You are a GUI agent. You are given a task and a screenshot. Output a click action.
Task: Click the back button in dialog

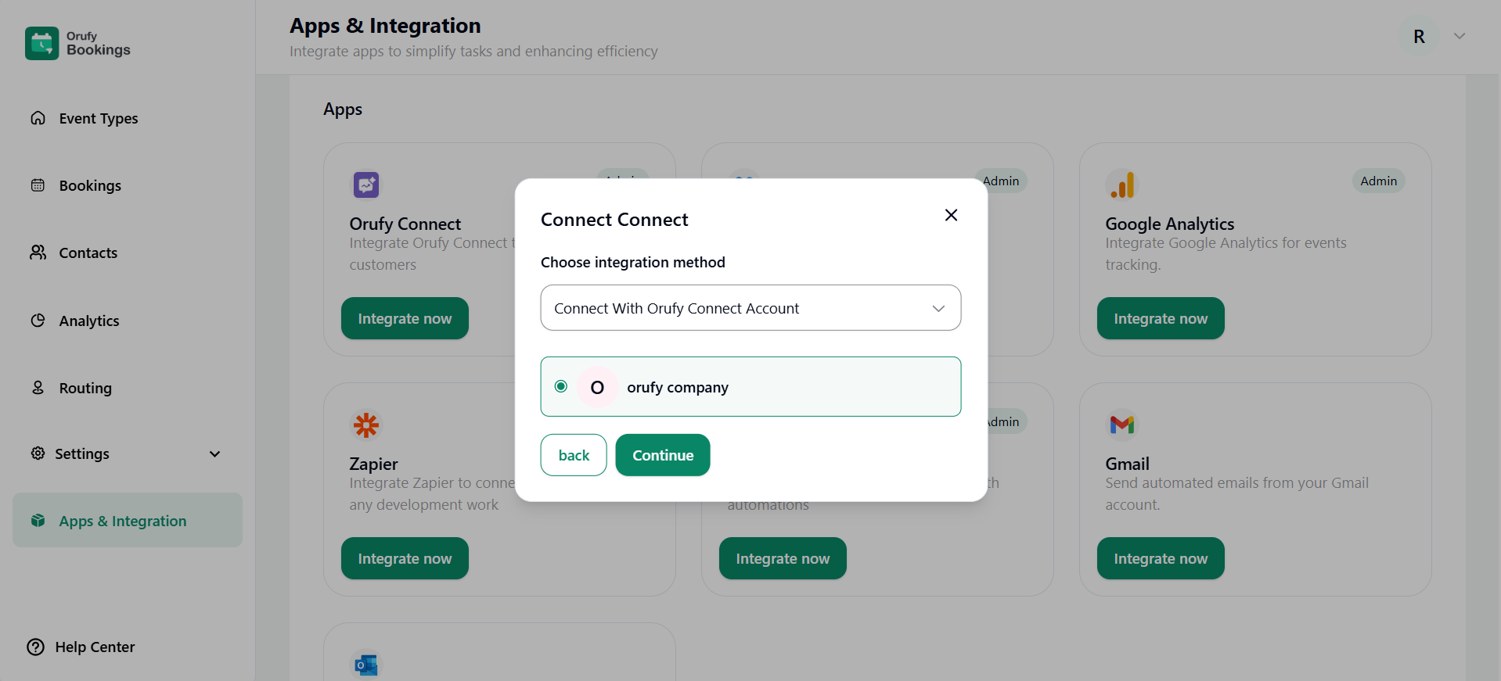pyautogui.click(x=574, y=455)
